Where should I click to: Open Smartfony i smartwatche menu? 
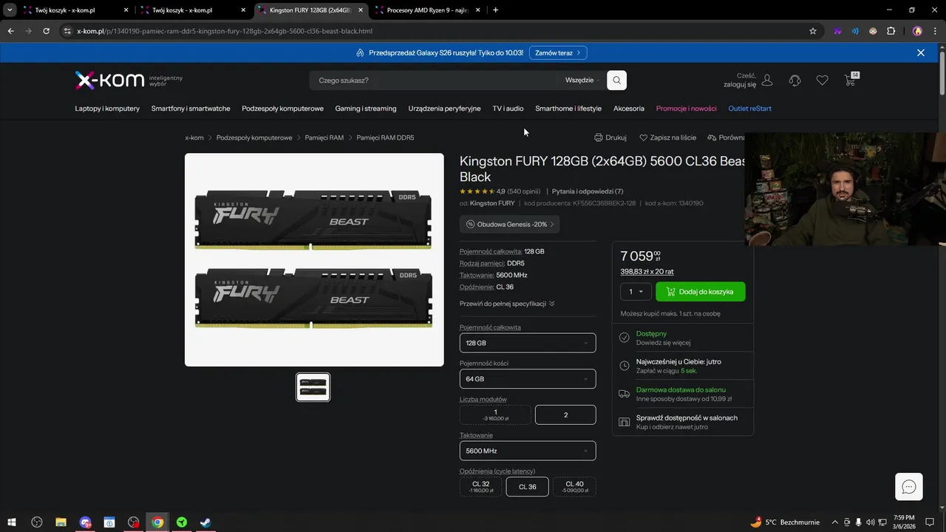pos(191,109)
